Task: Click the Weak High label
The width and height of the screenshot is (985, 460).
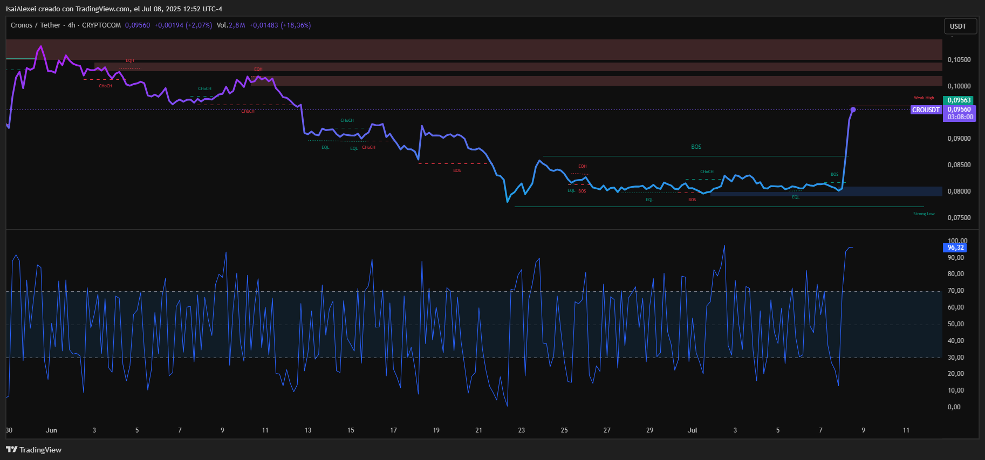Action: [924, 98]
